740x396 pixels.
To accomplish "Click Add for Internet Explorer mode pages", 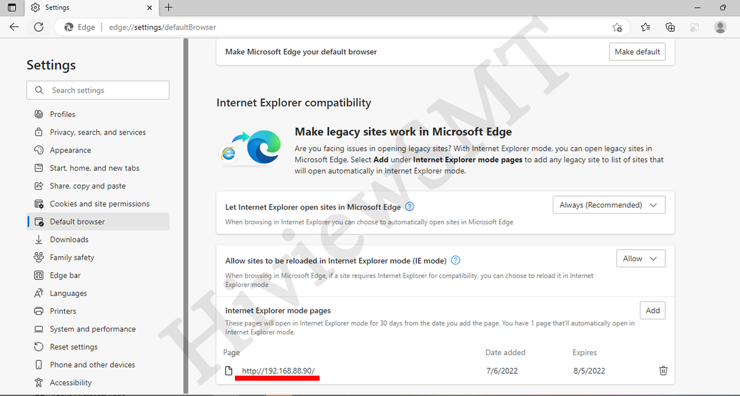I will click(x=652, y=310).
